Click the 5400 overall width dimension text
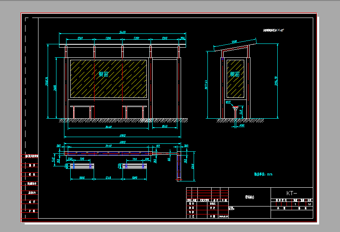The width and height of the screenshot is (340, 232). coord(123,32)
